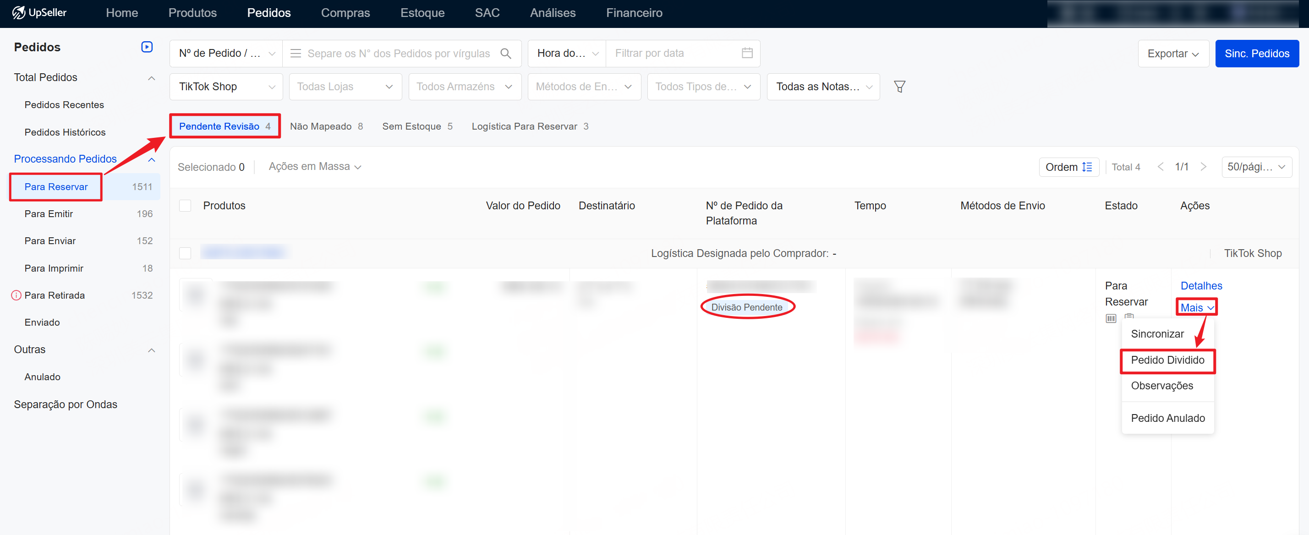Click the search magnifier icon
The width and height of the screenshot is (1309, 535).
506,53
